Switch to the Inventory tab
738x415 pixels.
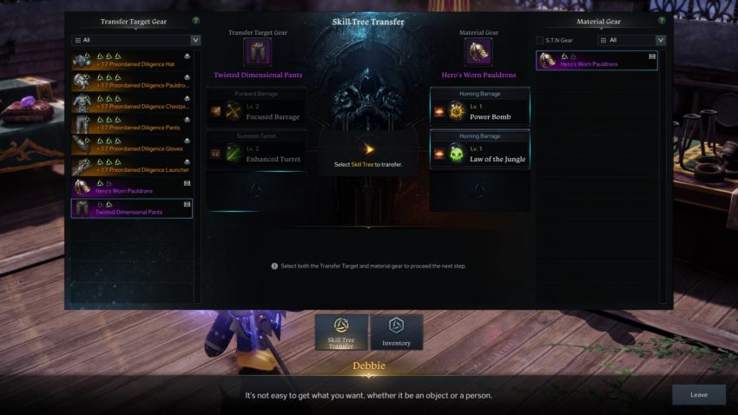(x=396, y=333)
